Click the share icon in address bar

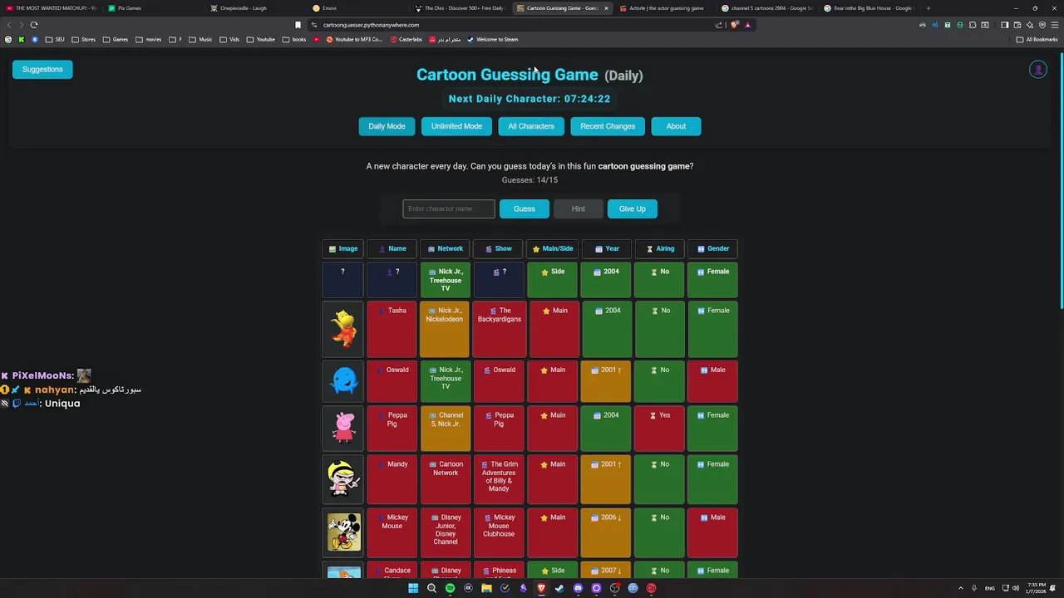[719, 25]
